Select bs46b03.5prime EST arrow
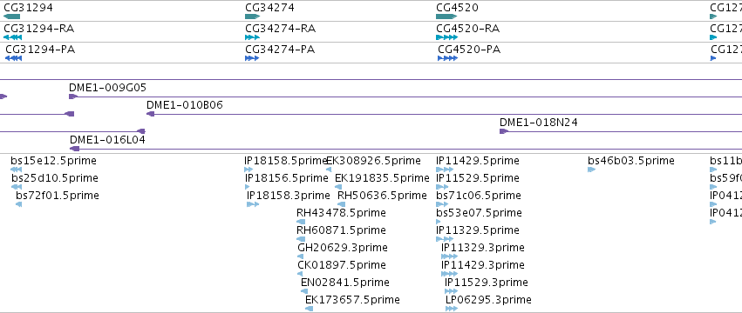Viewport: 742px width, 313px height. pos(591,170)
